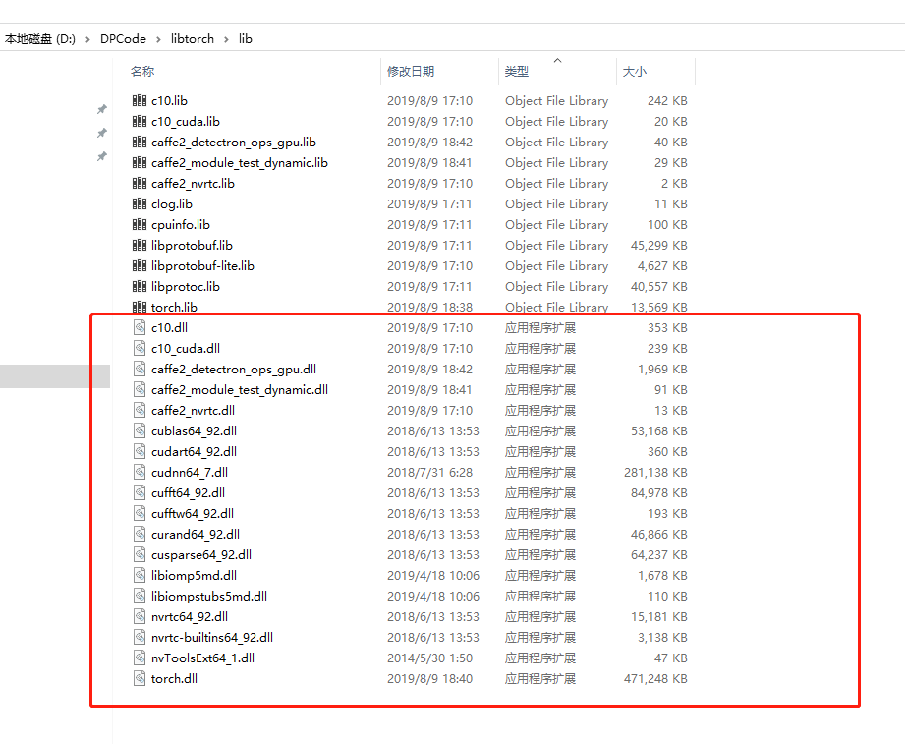The image size is (905, 744).
Task: Click the 类型 column header
Action: (517, 72)
